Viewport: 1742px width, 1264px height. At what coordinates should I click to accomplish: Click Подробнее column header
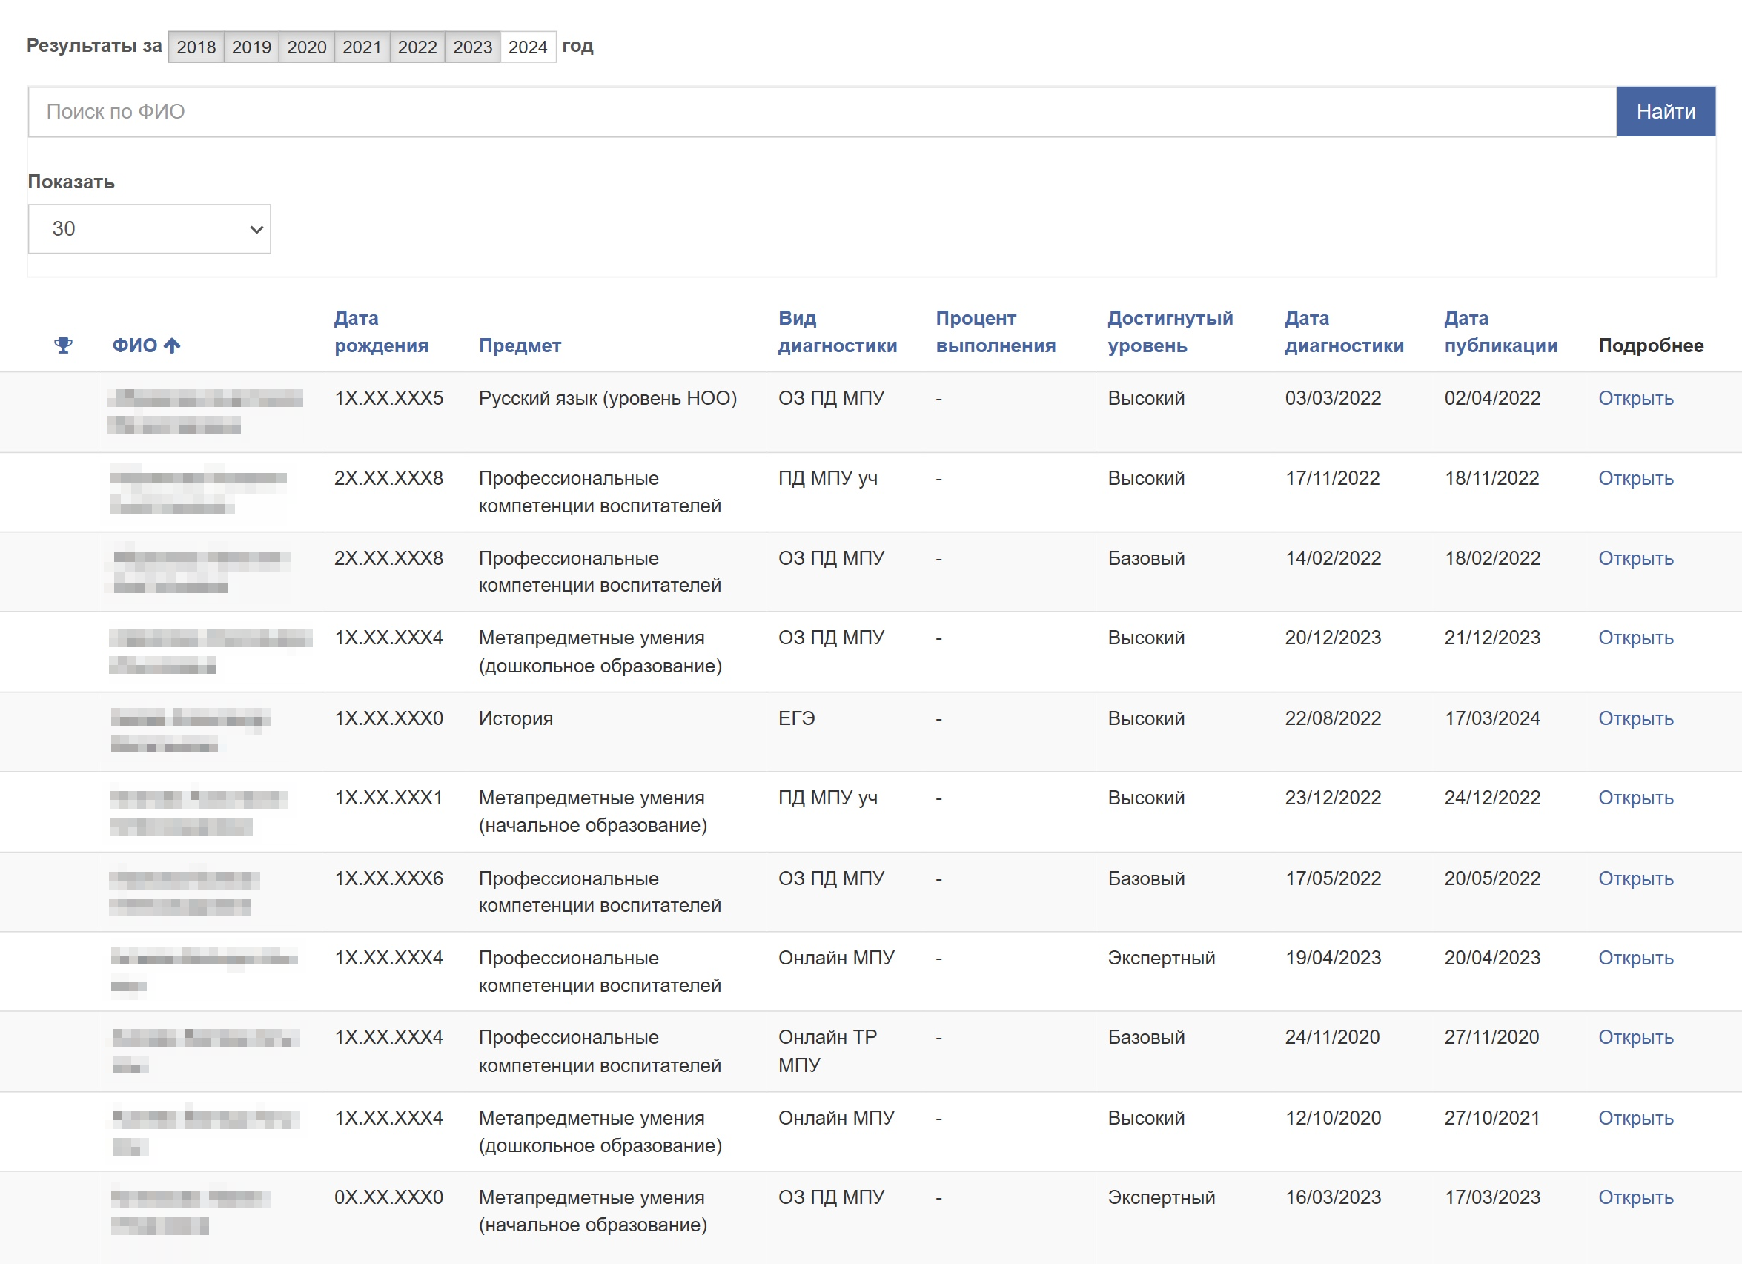click(1651, 345)
